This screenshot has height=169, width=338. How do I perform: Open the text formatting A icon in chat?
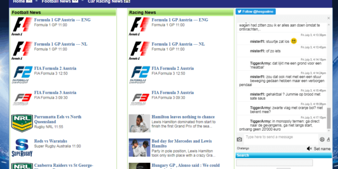[328, 139]
